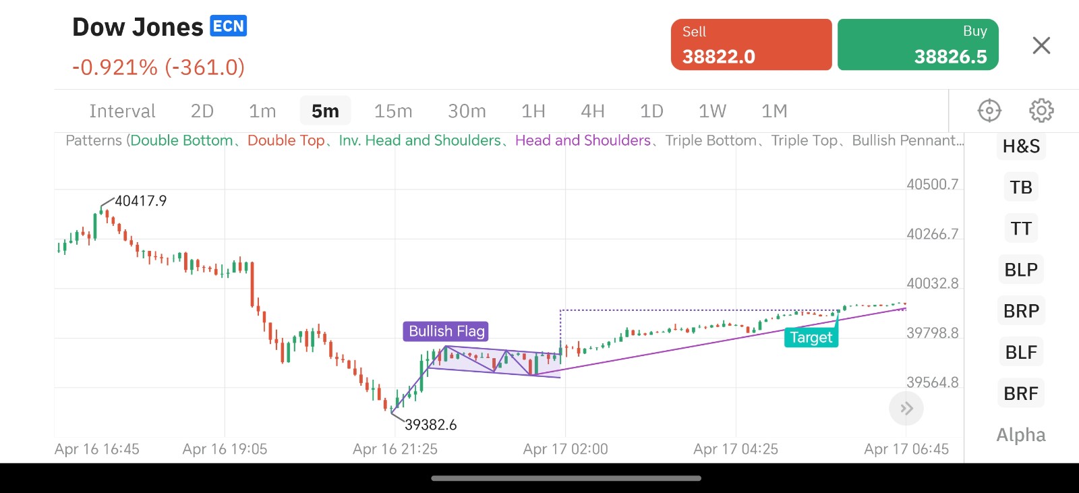Viewport: 1079px width, 493px height.
Task: Close the Dow Jones chart view
Action: (x=1041, y=46)
